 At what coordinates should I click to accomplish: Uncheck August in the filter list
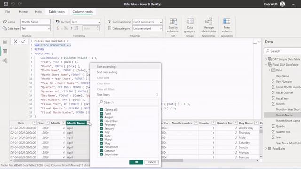click(102, 117)
